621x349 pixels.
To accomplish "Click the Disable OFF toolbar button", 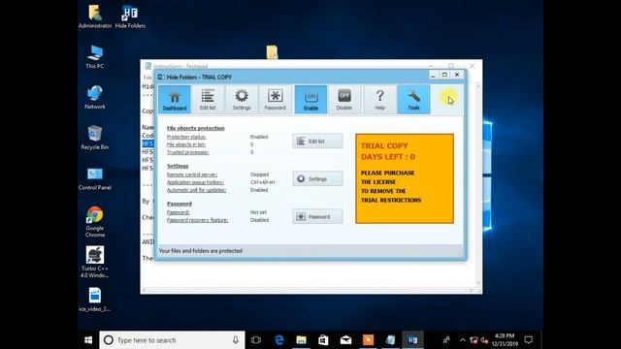I will coord(344,99).
